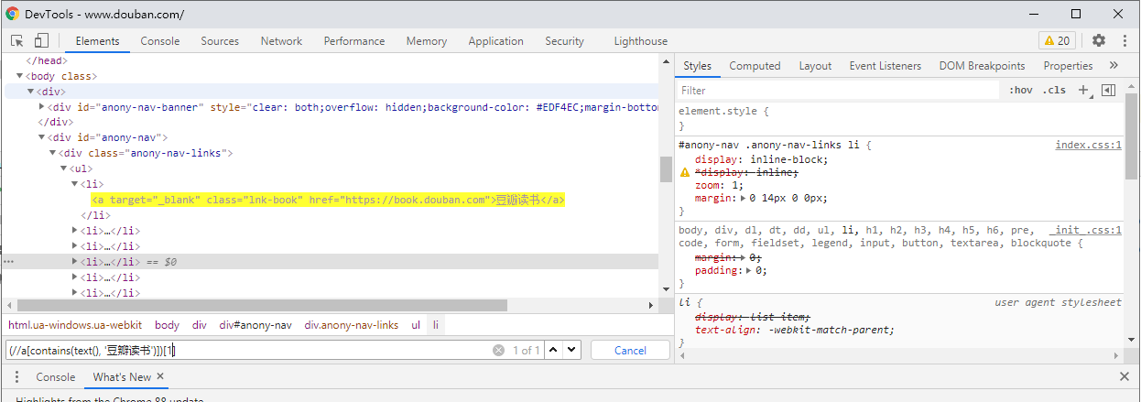
Task: Select the What's New drawer tab
Action: [x=122, y=376]
